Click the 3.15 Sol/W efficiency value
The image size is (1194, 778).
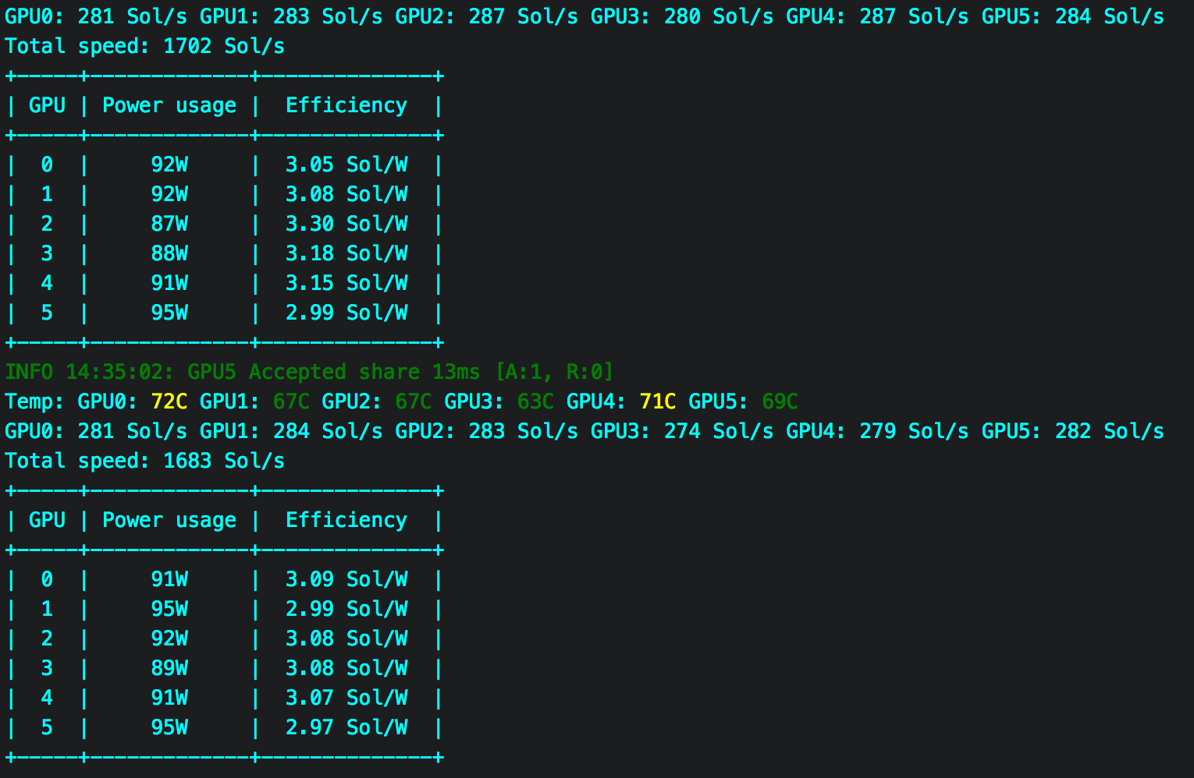click(x=346, y=283)
